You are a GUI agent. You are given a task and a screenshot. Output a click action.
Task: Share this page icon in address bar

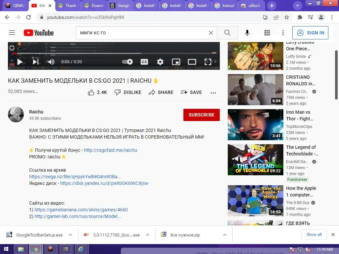pyautogui.click(x=276, y=17)
